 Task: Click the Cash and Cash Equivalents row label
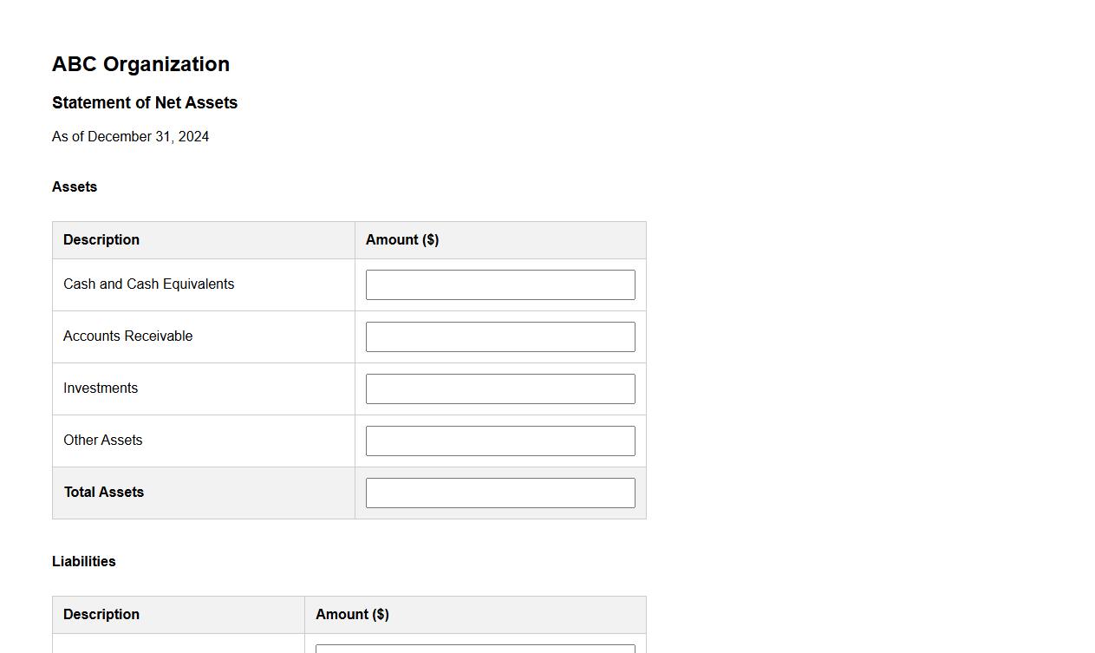tap(148, 284)
